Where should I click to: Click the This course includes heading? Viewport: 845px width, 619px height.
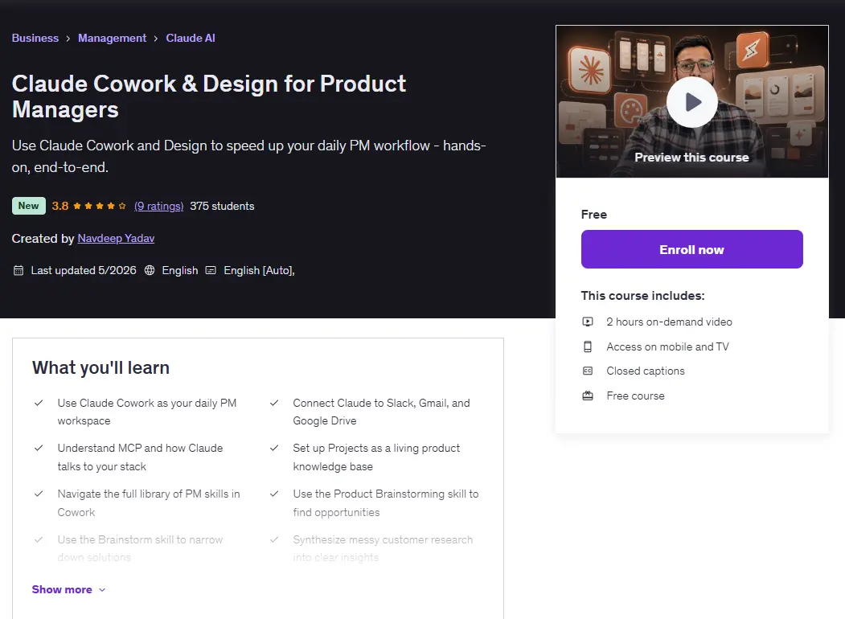(x=643, y=296)
